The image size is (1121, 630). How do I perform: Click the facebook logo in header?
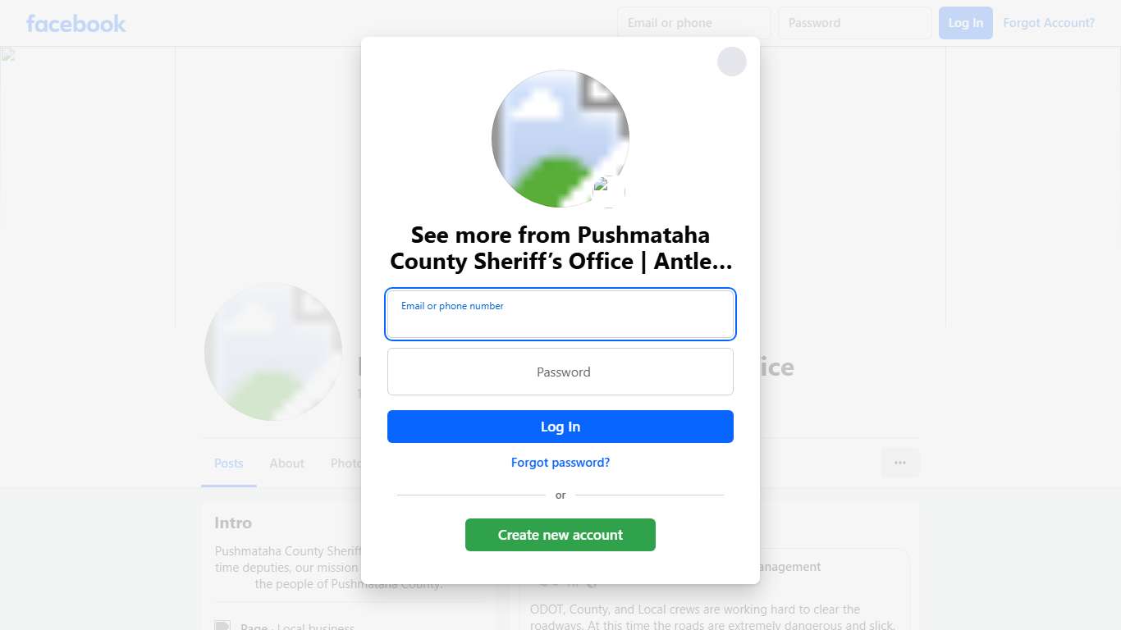point(75,23)
